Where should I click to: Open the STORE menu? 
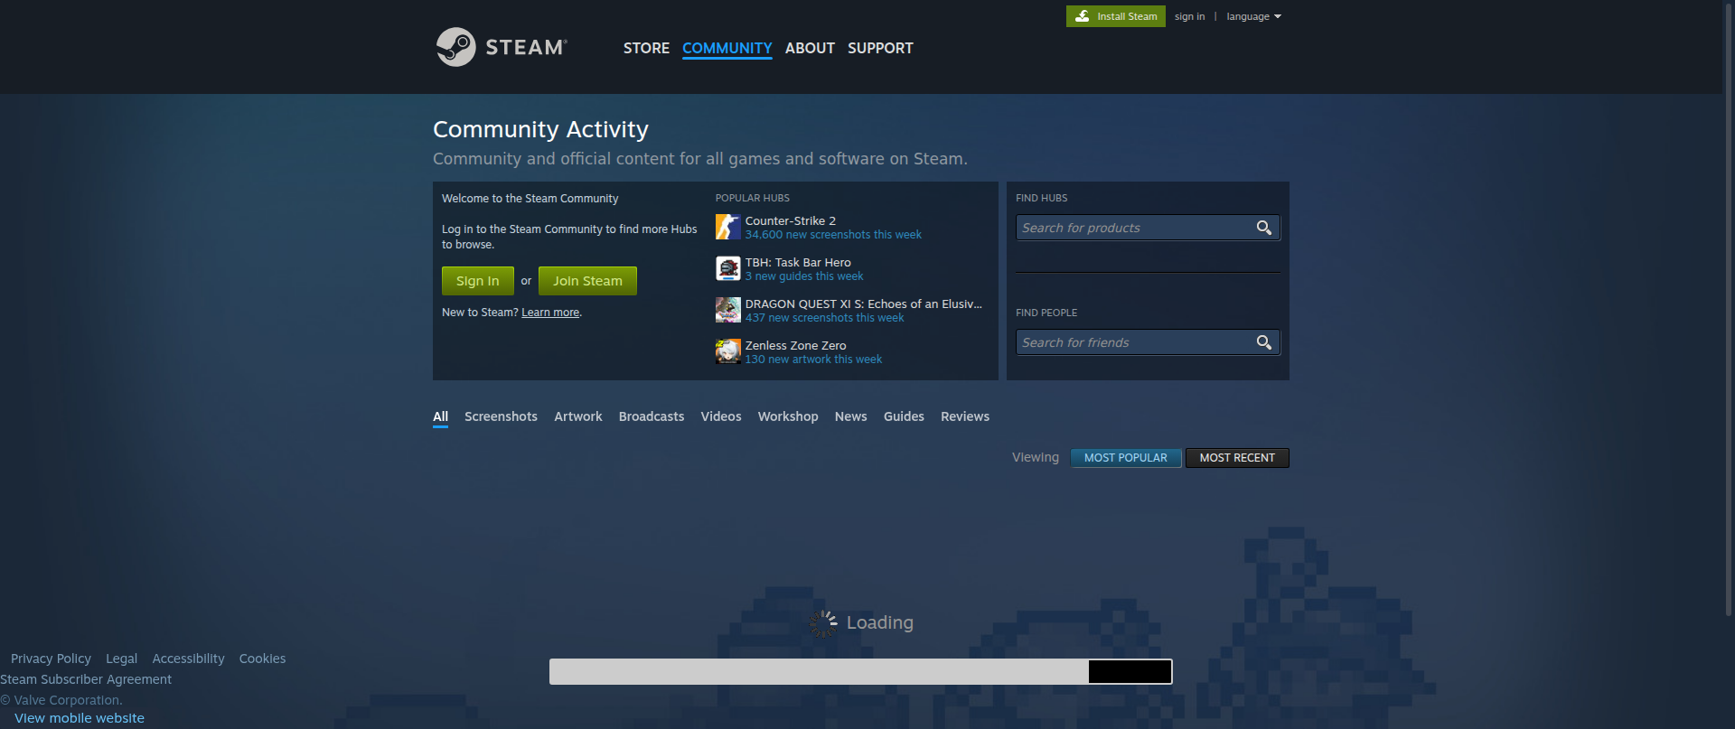point(646,48)
